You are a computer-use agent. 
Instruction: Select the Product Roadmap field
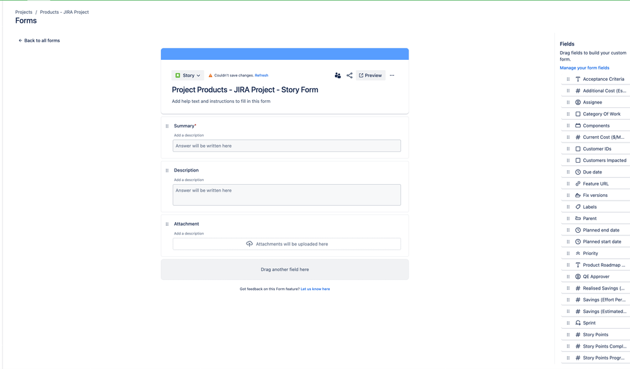(596, 265)
